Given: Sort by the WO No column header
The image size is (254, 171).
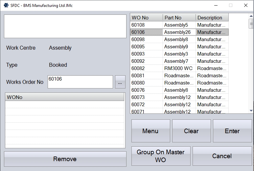Looking at the screenshot, I should coord(146,18).
